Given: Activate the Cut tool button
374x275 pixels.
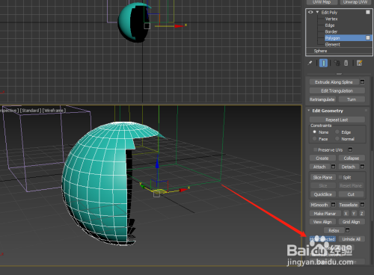Looking at the screenshot, I should pos(351,194).
